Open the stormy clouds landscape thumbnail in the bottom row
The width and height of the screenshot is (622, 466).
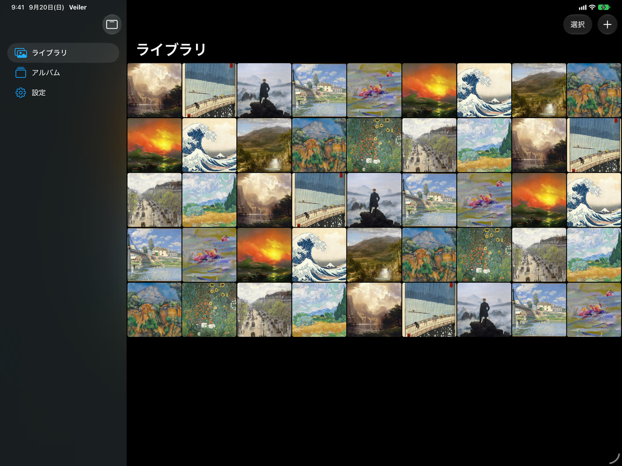374,310
